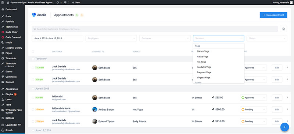Click the export file icon beside search
Viewport: 294px width, 134px height.
click(283, 29)
